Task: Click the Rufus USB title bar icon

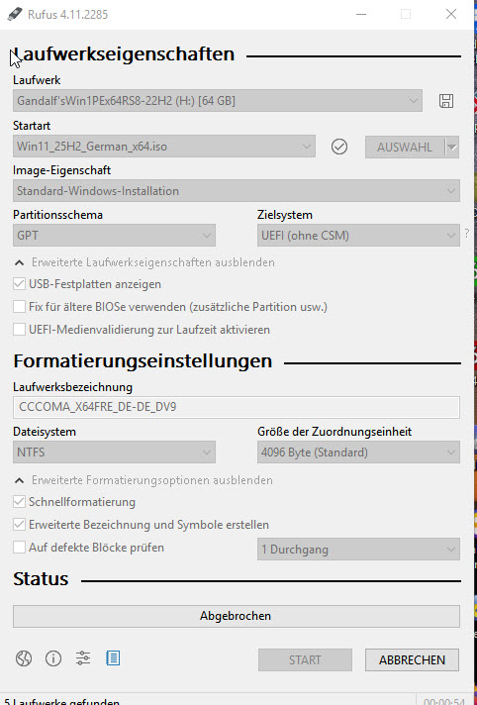Action: 15,14
